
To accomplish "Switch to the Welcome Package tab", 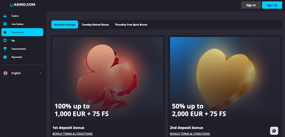I will (65, 25).
